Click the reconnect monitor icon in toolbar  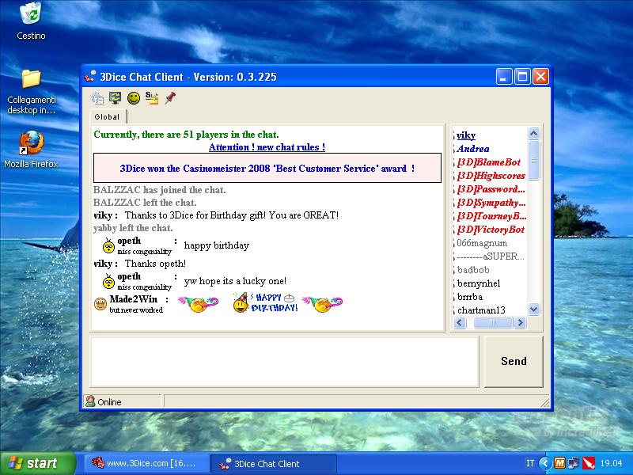pos(115,97)
